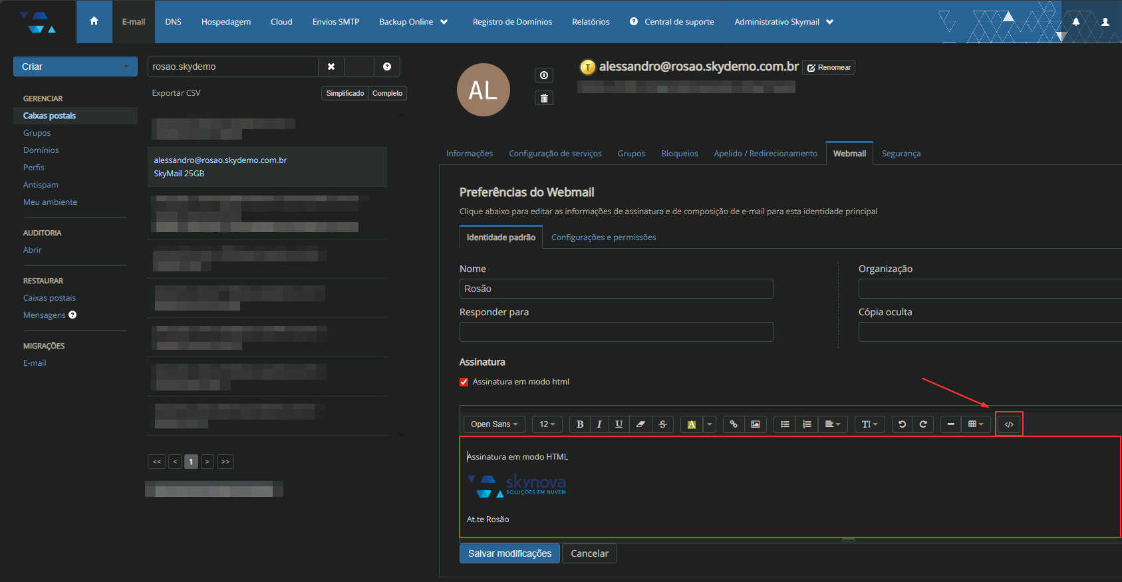1122x582 pixels.
Task: Expand the font size 12 dropdown
Action: coord(547,424)
